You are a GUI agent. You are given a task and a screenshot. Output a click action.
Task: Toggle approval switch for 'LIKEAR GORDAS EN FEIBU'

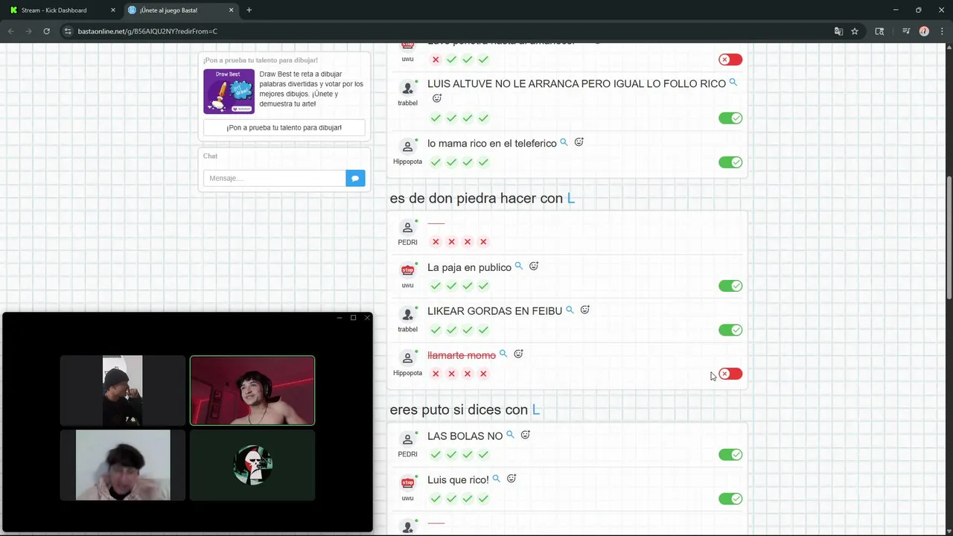730,330
